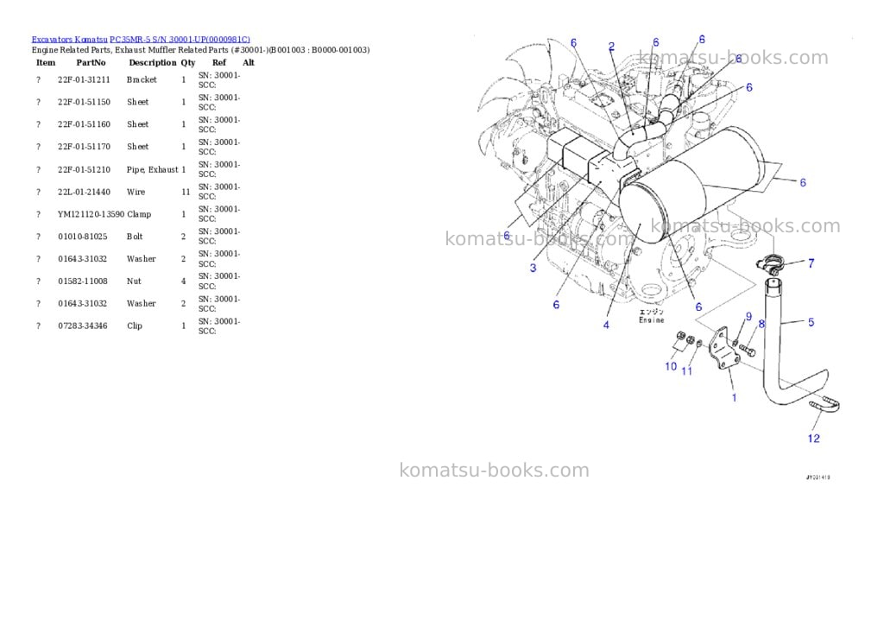Click callout number 10 by the nuts
Screen dimensions: 884x626
(x=670, y=367)
